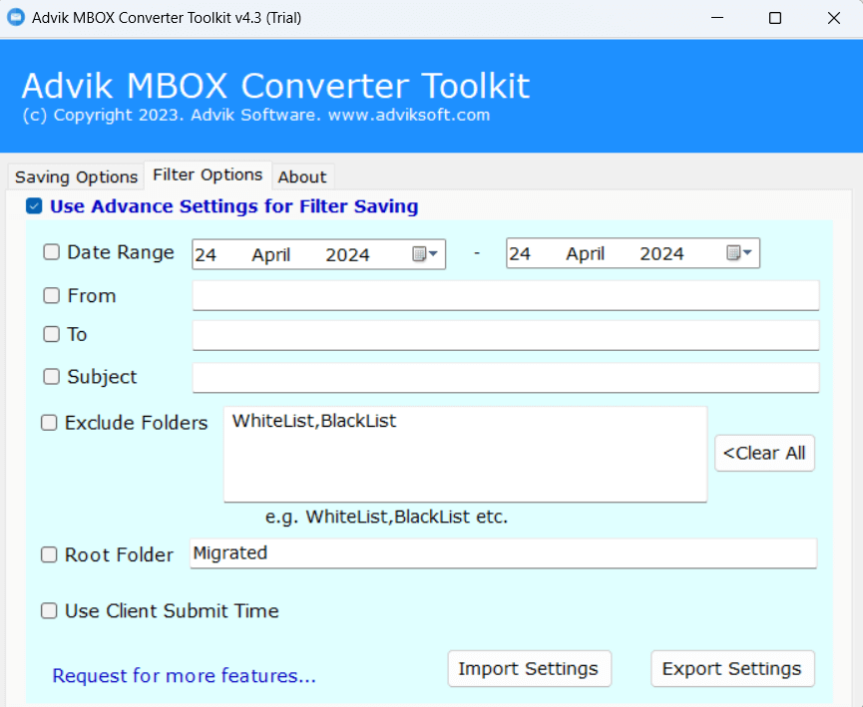Click the Subject text field

pyautogui.click(x=506, y=378)
